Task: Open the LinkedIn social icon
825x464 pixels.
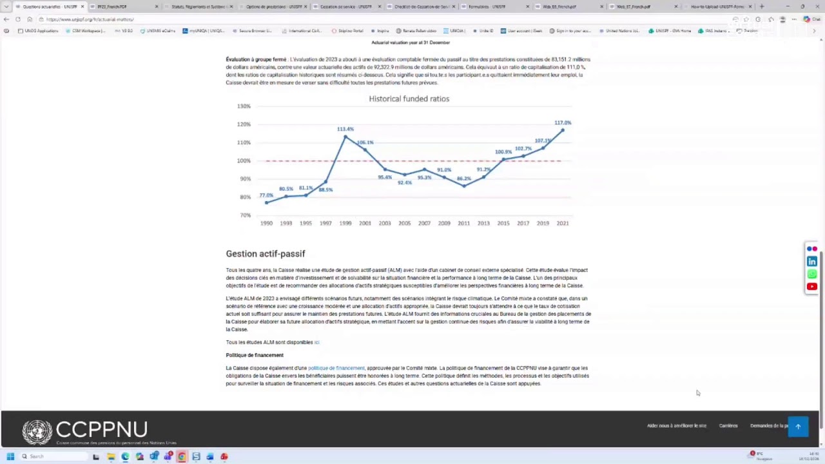Action: click(x=812, y=261)
